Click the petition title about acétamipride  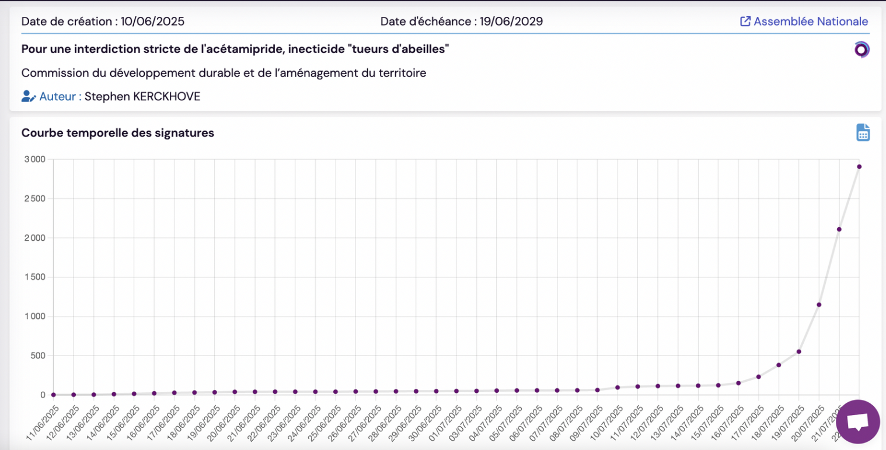[235, 50]
